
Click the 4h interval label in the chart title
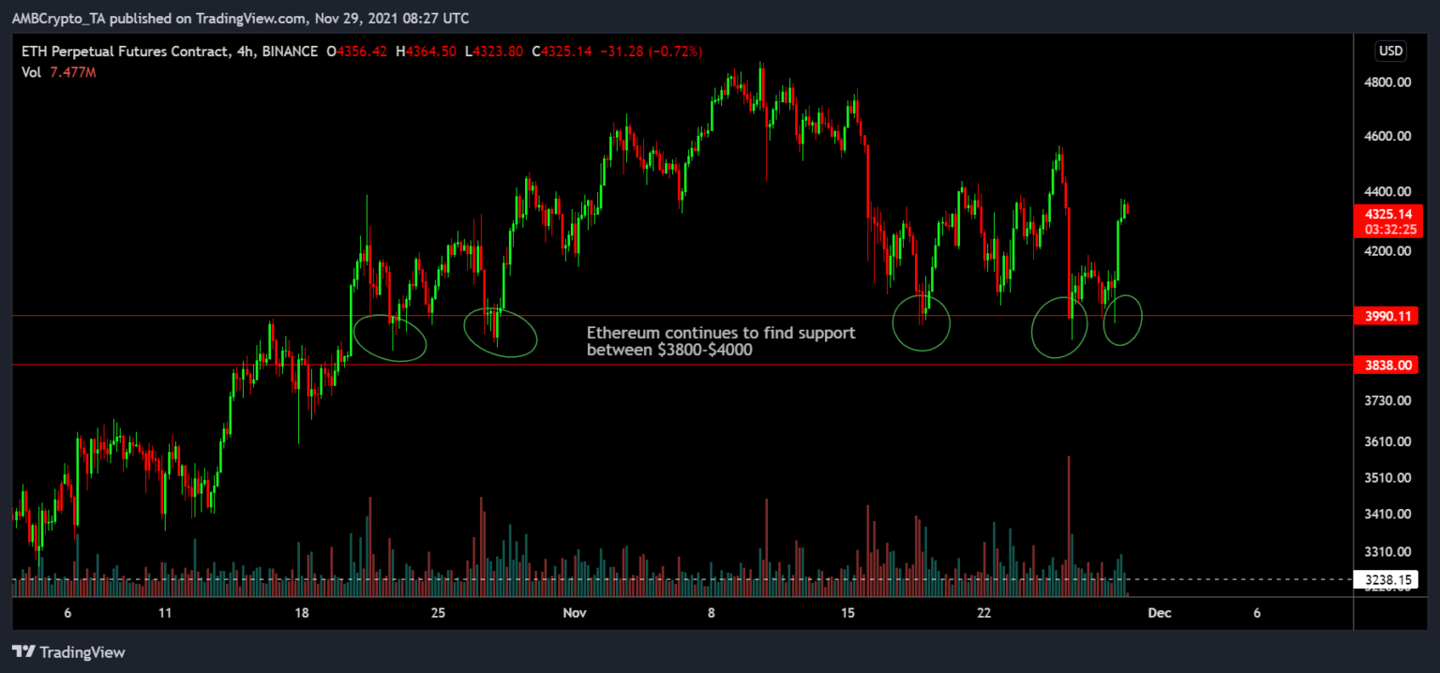click(238, 52)
